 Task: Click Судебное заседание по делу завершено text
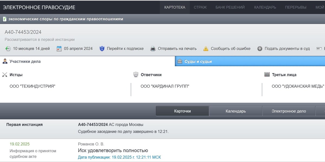click(123, 132)
